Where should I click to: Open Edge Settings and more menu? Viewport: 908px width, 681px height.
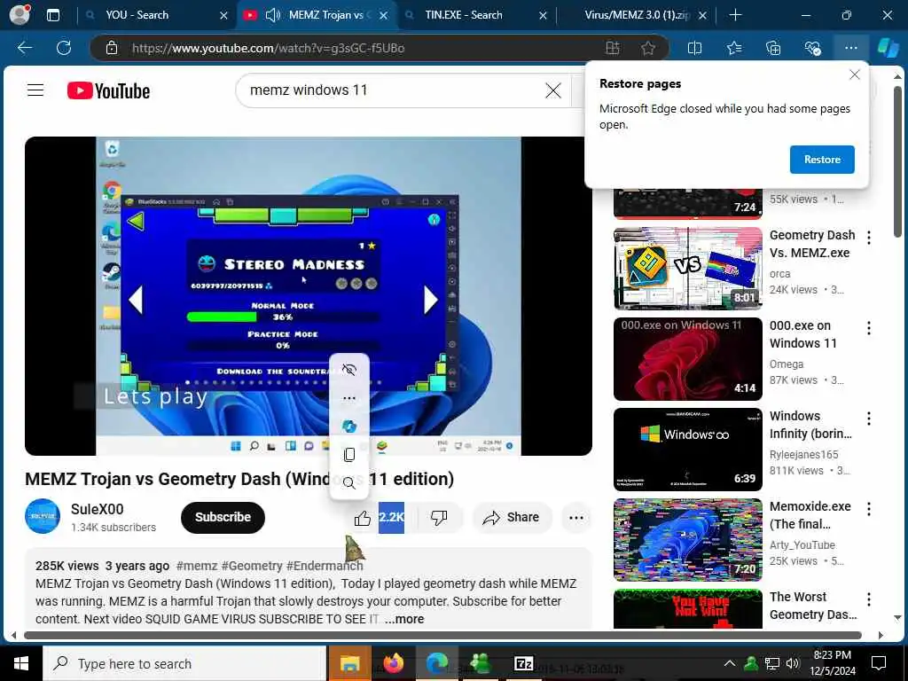coord(850,48)
